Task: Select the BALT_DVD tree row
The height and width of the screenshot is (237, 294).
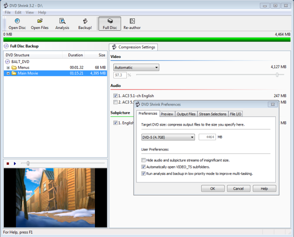Action: click(55, 62)
